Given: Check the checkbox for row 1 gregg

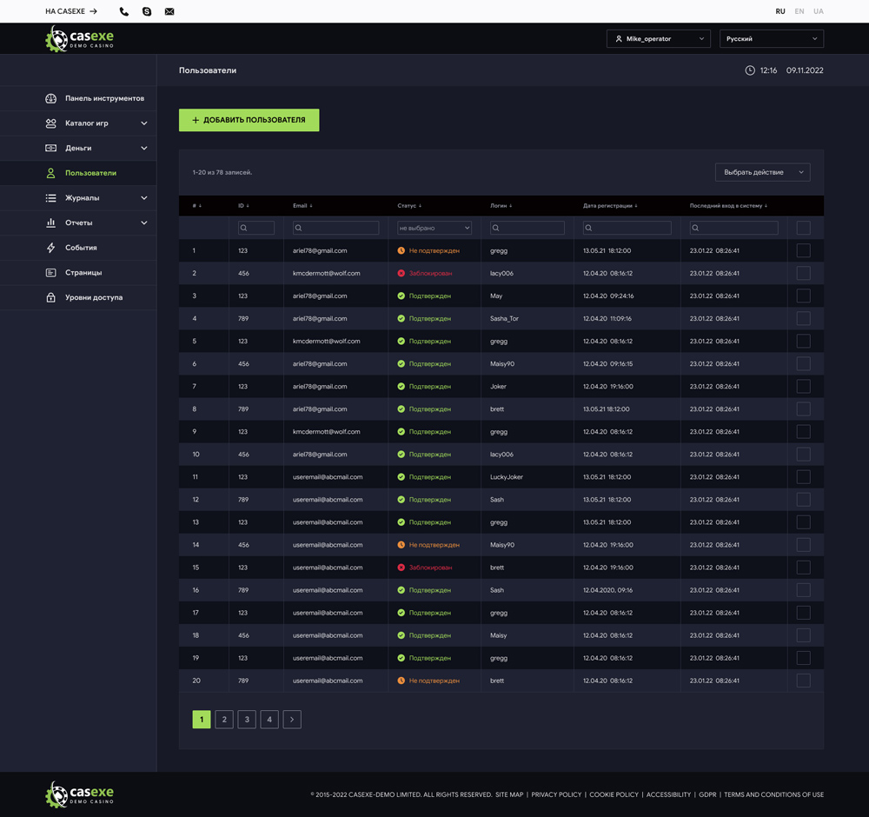Looking at the screenshot, I should [804, 250].
